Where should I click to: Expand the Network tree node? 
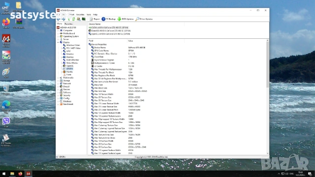coord(58,84)
